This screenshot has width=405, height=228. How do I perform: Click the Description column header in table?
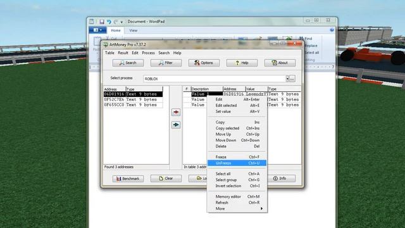(207, 89)
